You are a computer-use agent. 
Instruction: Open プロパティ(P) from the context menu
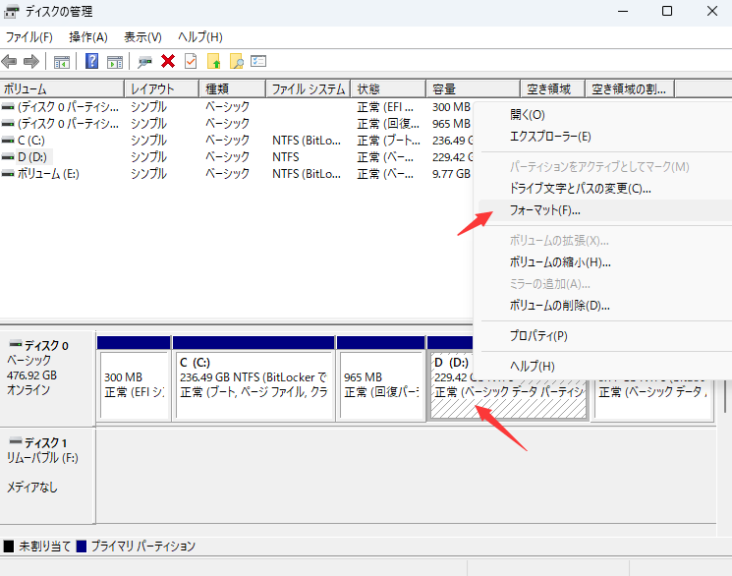tap(538, 336)
